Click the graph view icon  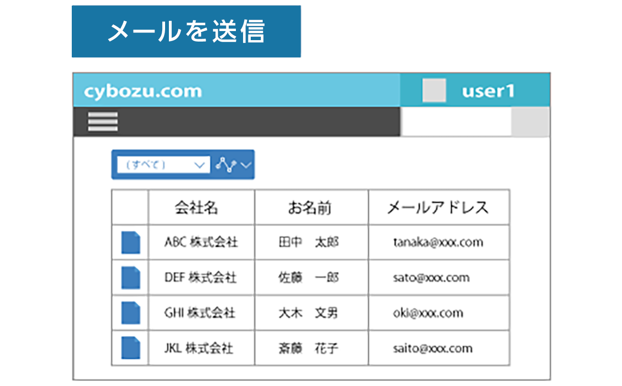tap(226, 164)
